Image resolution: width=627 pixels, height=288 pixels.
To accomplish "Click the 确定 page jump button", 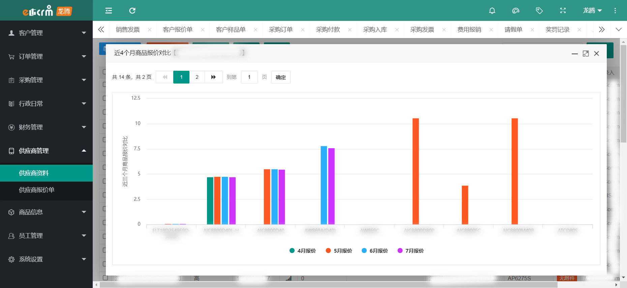I will [x=280, y=77].
